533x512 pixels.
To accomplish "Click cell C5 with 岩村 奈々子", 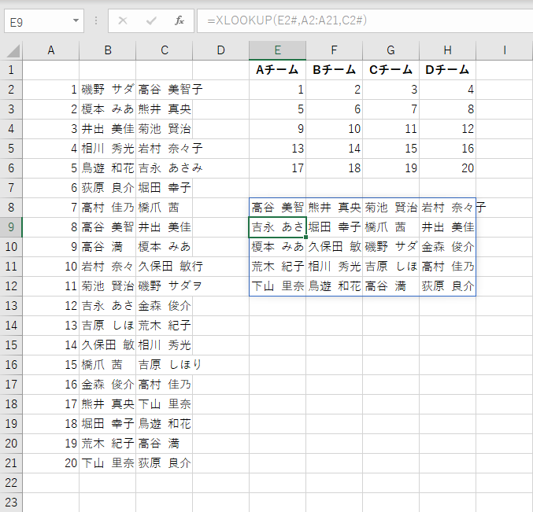I will click(165, 149).
